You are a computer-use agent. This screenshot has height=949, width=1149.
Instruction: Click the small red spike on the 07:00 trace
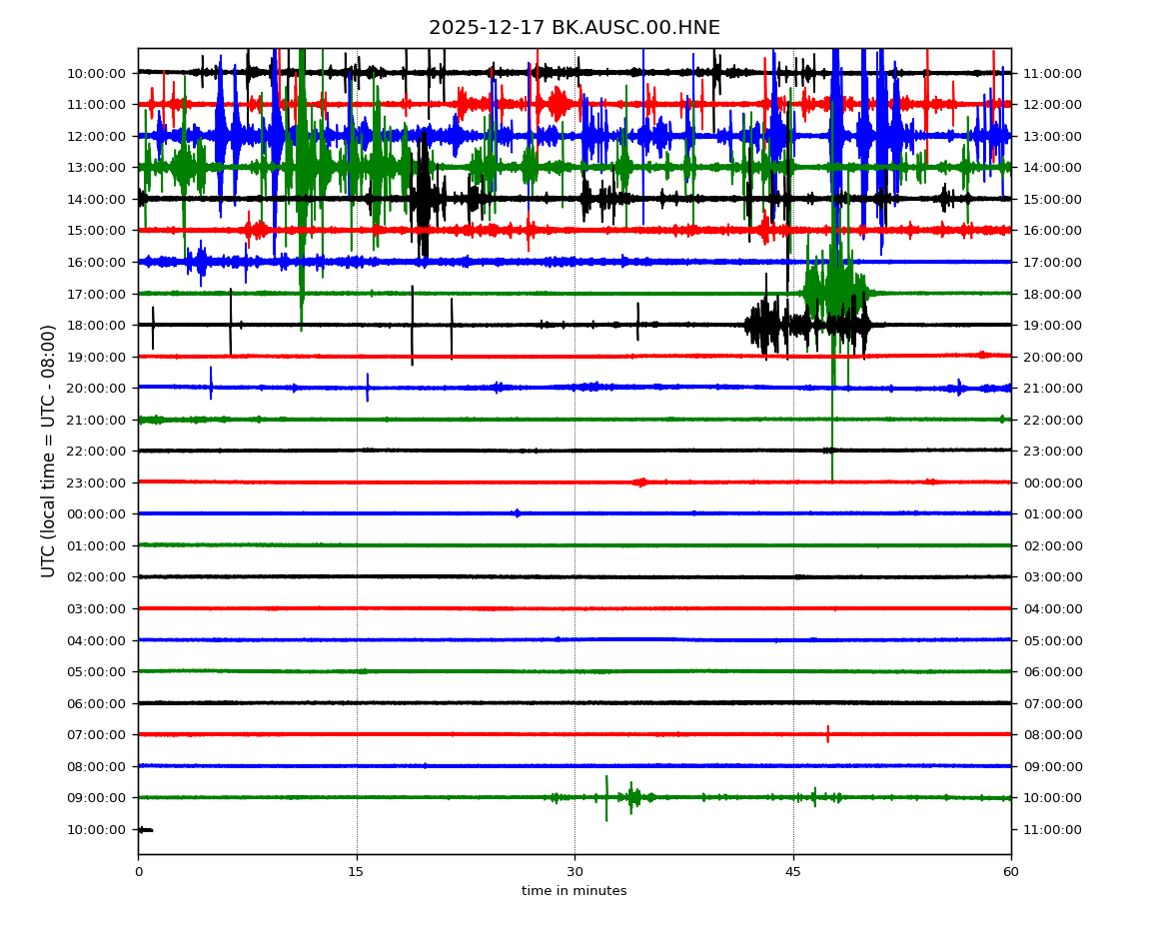[827, 734]
